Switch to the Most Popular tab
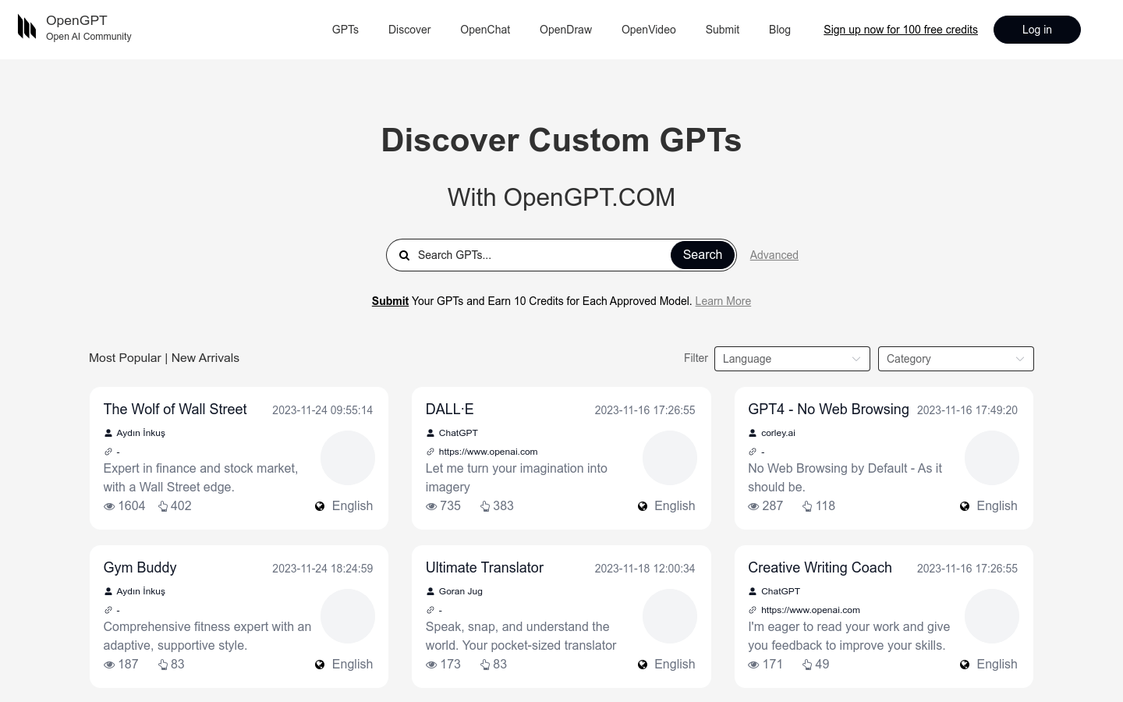Image resolution: width=1123 pixels, height=702 pixels. tap(125, 358)
